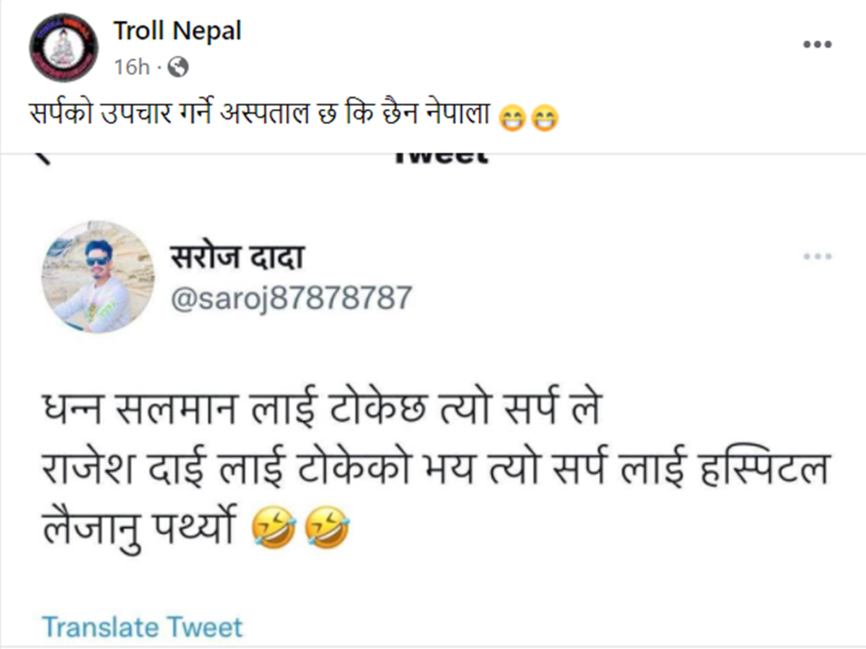This screenshot has width=866, height=649.
Task: Click the Troll Nepal page profile picture
Action: 64,47
